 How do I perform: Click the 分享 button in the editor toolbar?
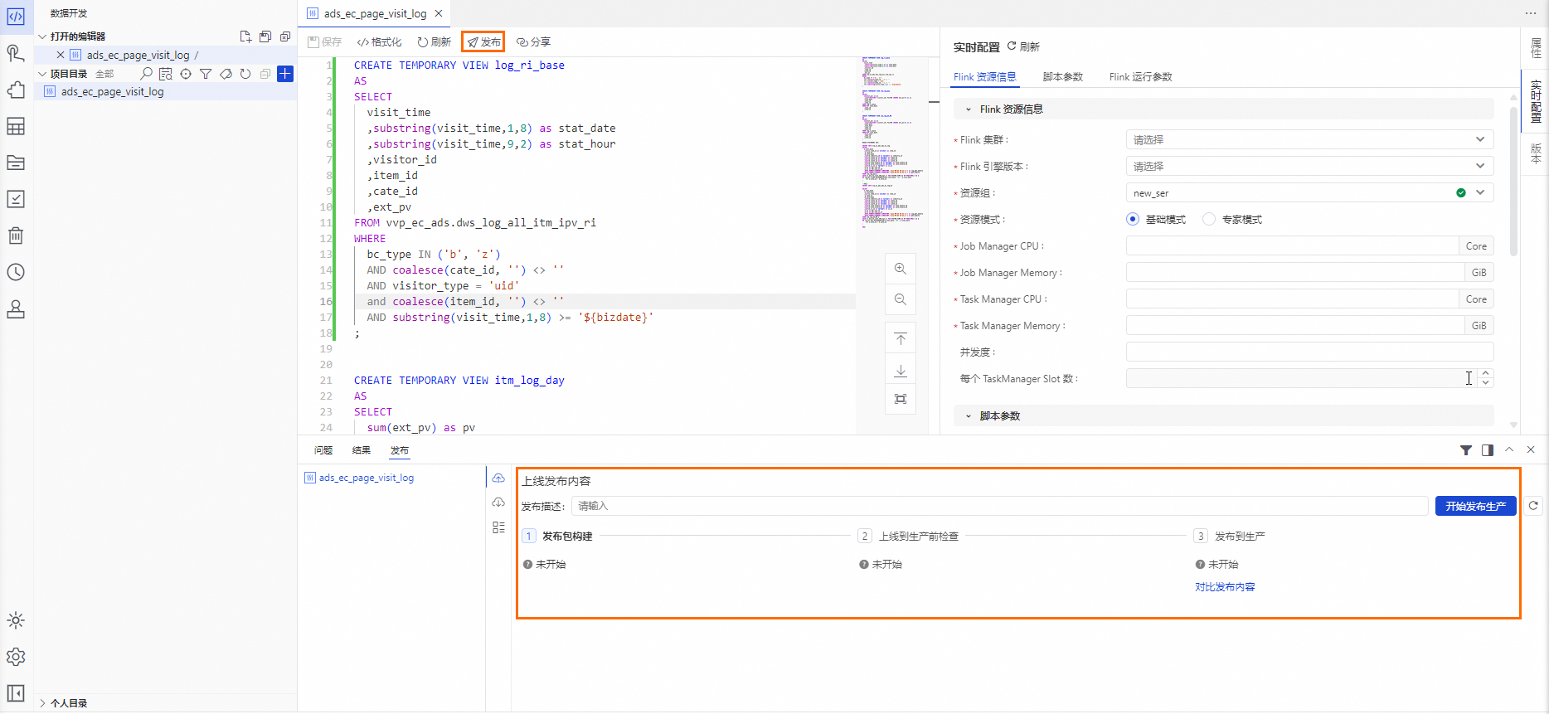533,41
